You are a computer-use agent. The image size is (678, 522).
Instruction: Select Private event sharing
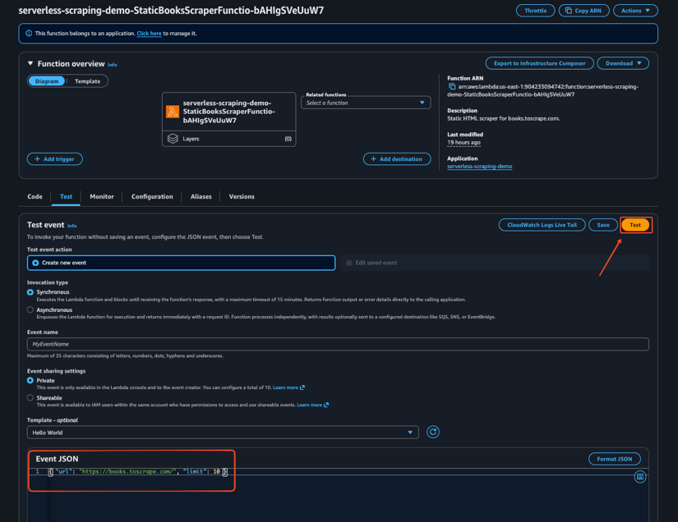30,380
